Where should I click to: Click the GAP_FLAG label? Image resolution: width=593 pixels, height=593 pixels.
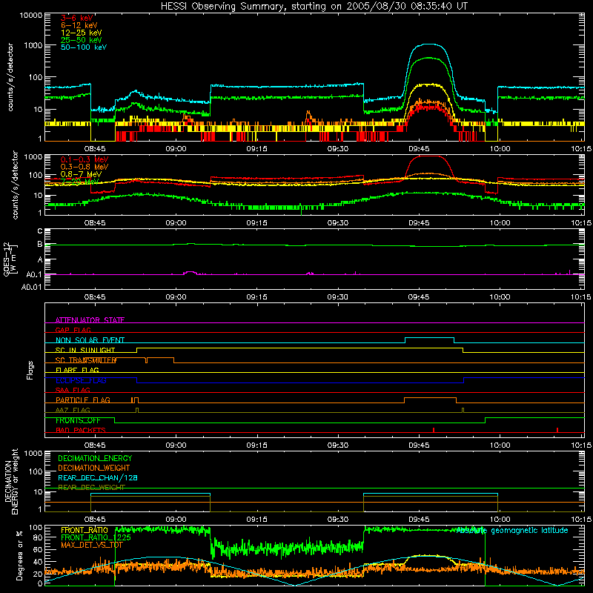pyautogui.click(x=73, y=330)
